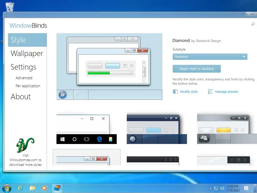Click the WindowBlinds logo
The width and height of the screenshot is (257, 193).
coord(28,25)
